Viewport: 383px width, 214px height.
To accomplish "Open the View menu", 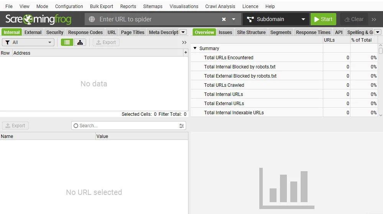I will point(25,6).
